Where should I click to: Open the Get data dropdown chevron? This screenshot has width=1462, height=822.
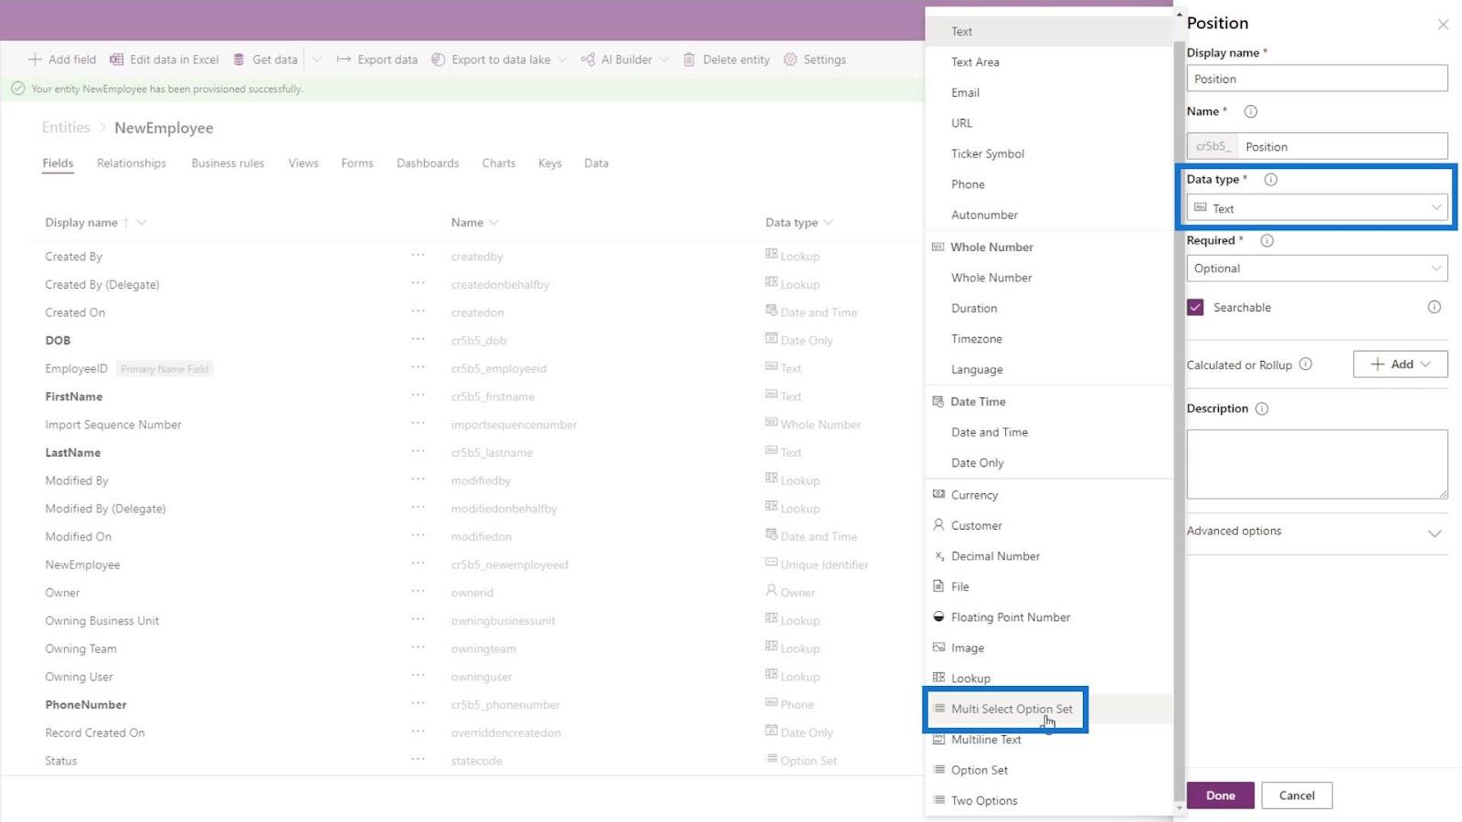pyautogui.click(x=317, y=59)
